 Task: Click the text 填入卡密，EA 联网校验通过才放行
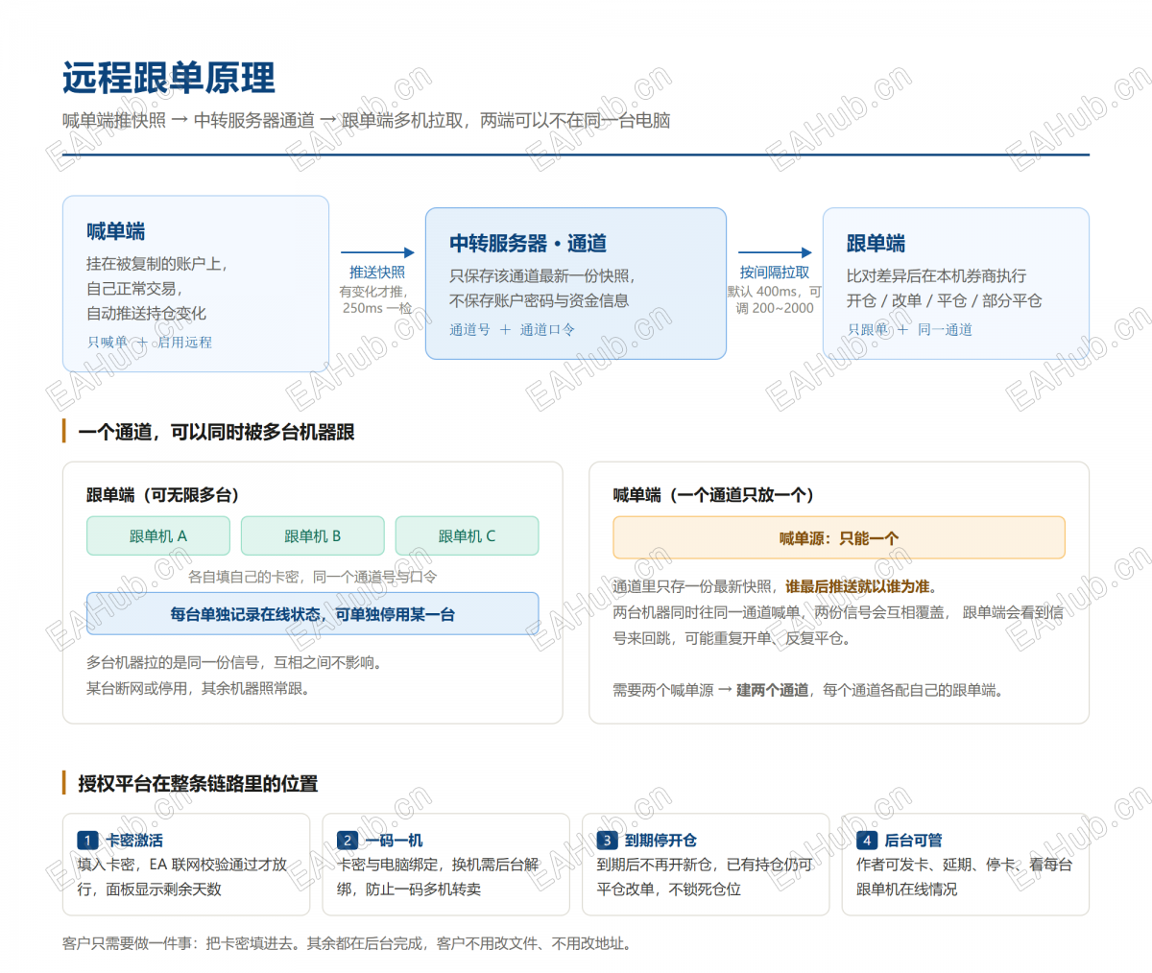coord(182,876)
